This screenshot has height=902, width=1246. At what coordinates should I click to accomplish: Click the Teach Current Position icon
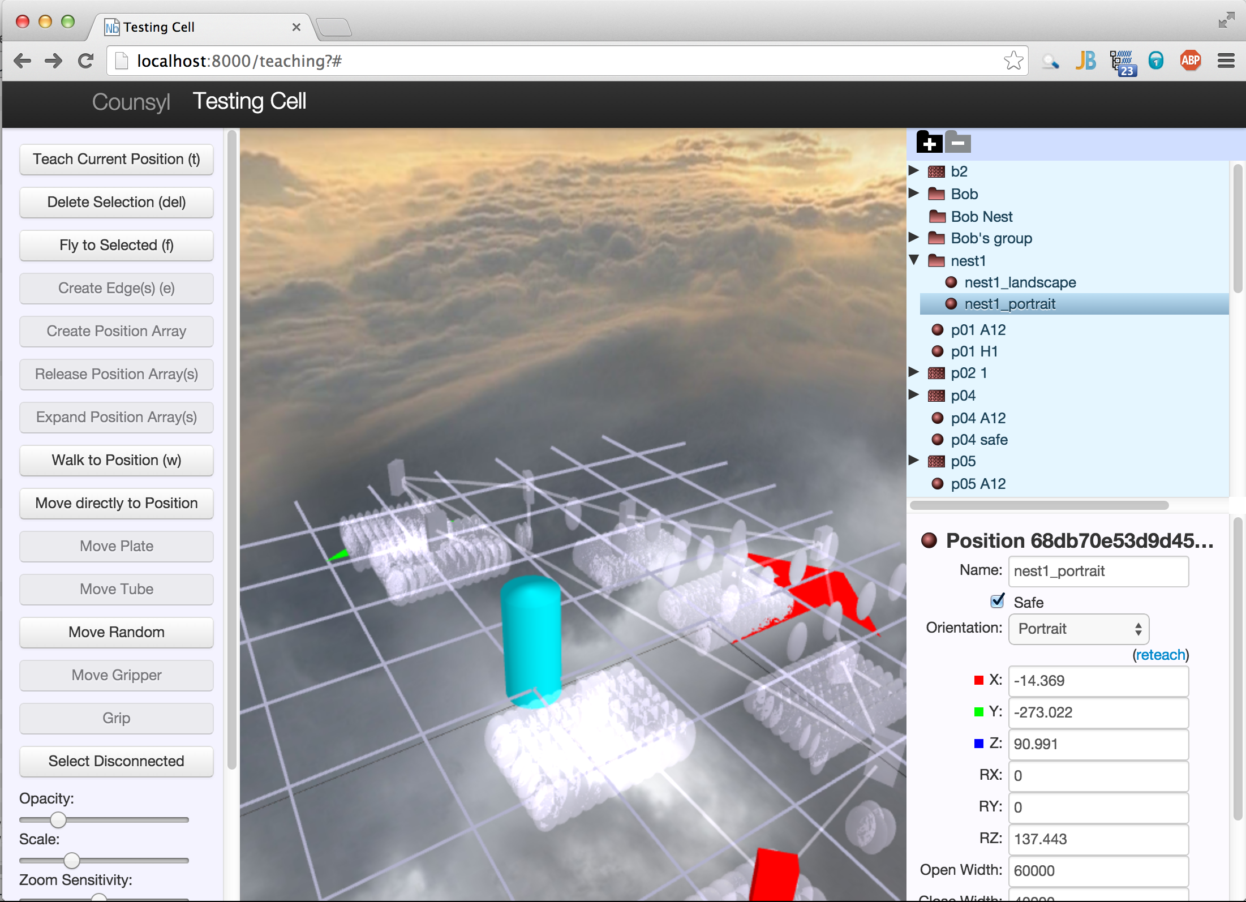coord(116,158)
